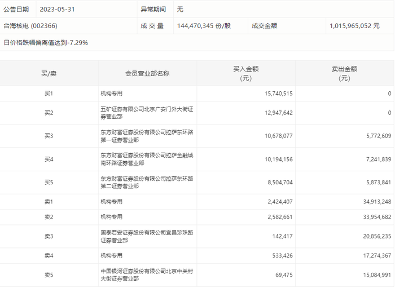Select the 卖1 row label

(x=49, y=202)
